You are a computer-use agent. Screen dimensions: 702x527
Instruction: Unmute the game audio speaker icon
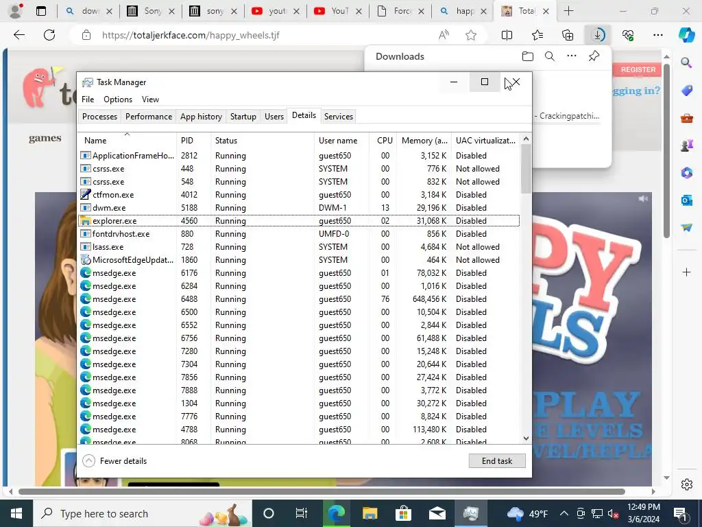pyautogui.click(x=643, y=198)
